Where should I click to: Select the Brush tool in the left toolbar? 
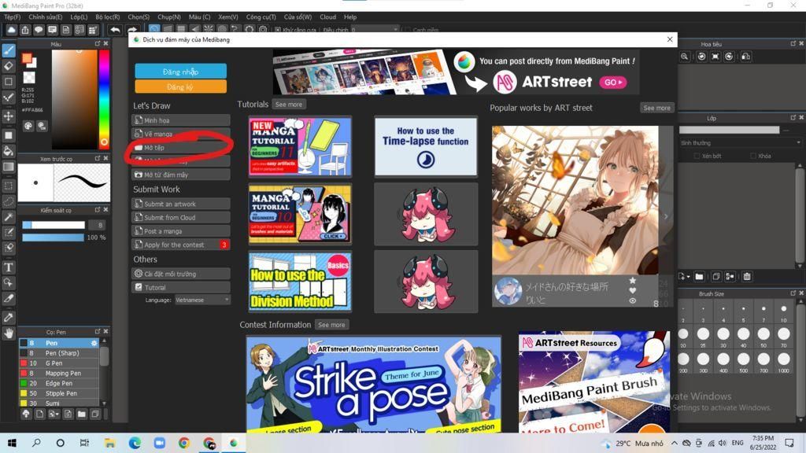point(9,50)
